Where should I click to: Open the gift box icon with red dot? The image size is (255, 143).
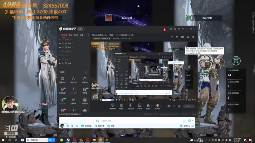pyautogui.click(x=172, y=37)
